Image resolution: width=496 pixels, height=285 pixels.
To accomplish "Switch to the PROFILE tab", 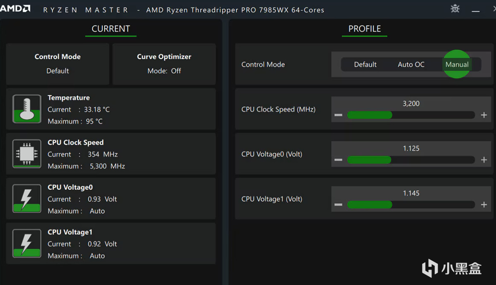I will [365, 29].
